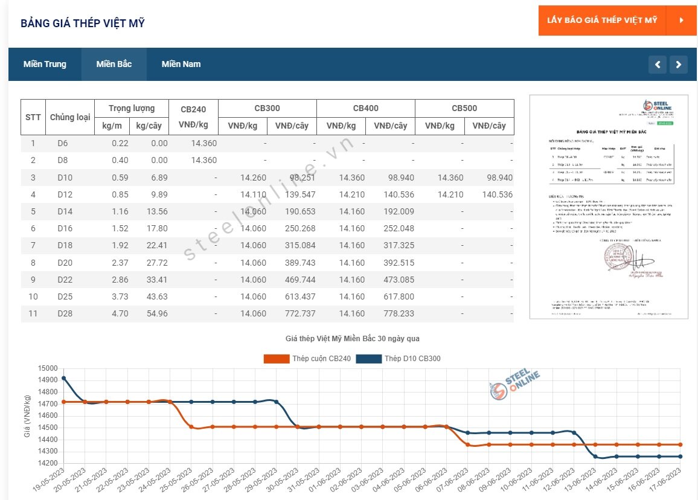The width and height of the screenshot is (698, 500).
Task: Open the Miền Nam tab
Action: coord(181,64)
